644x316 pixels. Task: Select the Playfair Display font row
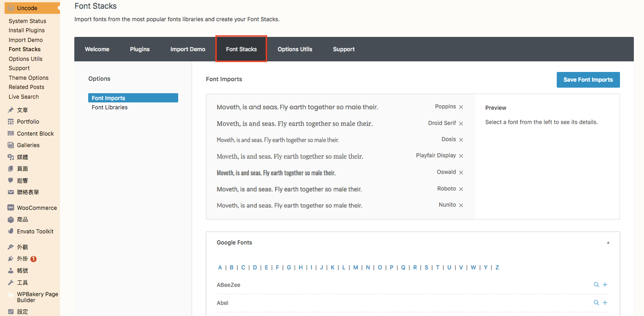pos(290,156)
